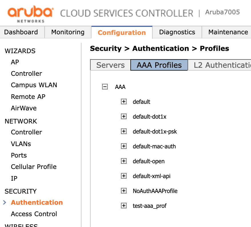Open the Cellular Profile page

[x=34, y=167]
